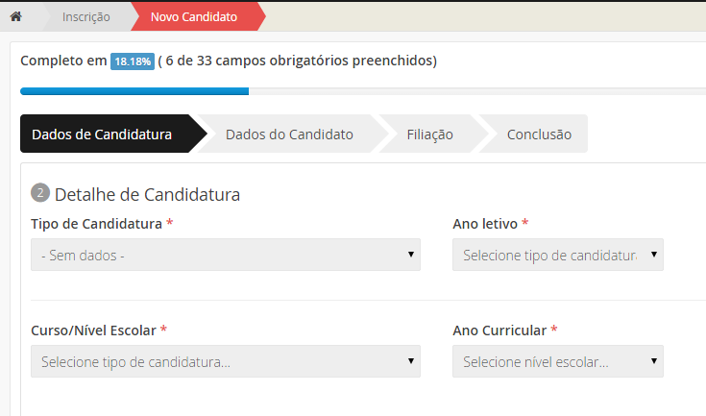Click the step 2 circle icon
706x416 pixels.
click(x=40, y=193)
